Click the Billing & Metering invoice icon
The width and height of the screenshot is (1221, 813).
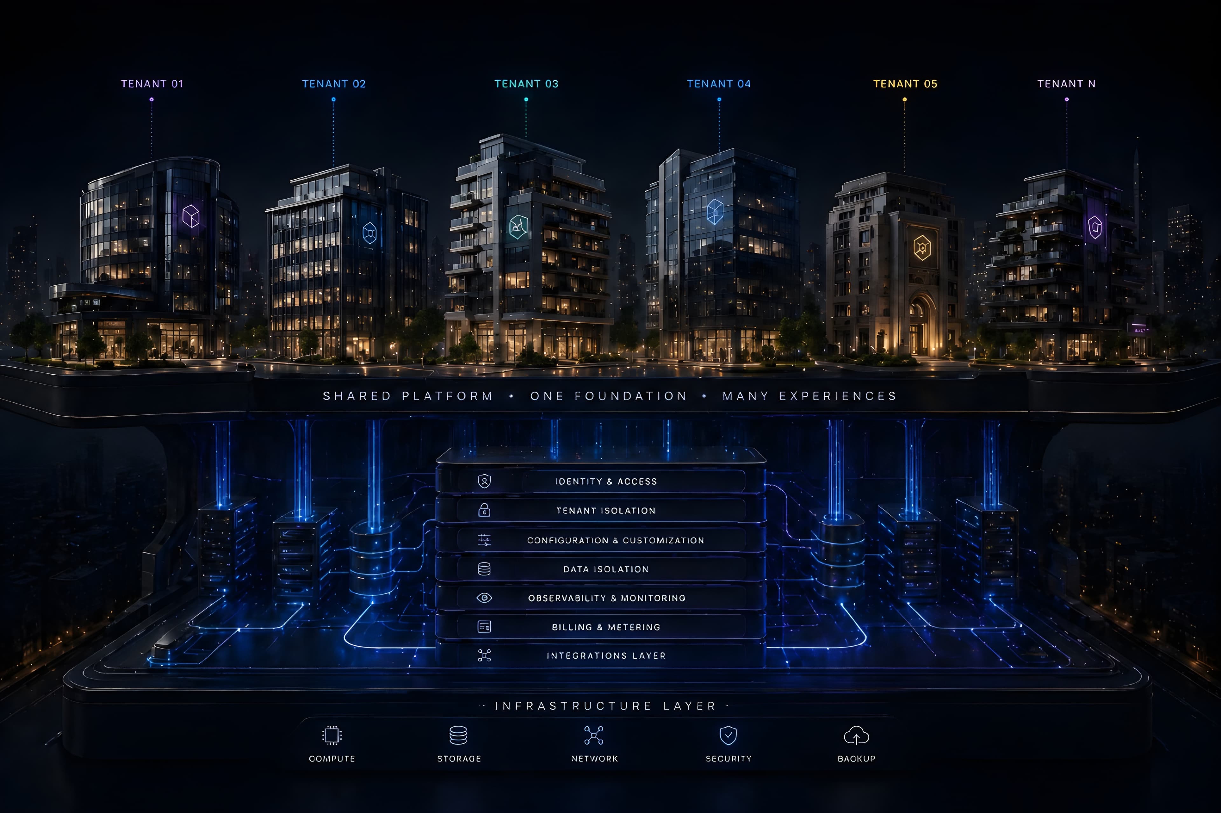click(484, 627)
